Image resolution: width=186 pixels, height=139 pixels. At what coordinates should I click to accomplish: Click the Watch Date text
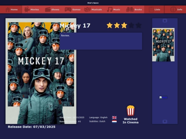(72, 117)
